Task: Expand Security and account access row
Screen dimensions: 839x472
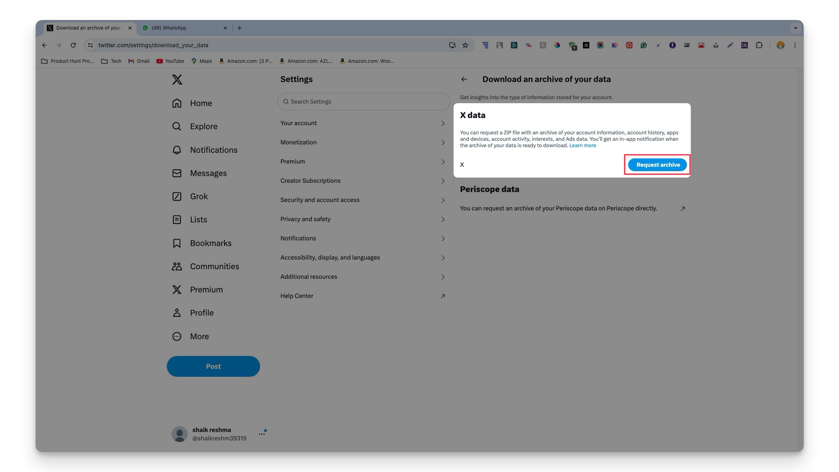Action: click(363, 200)
